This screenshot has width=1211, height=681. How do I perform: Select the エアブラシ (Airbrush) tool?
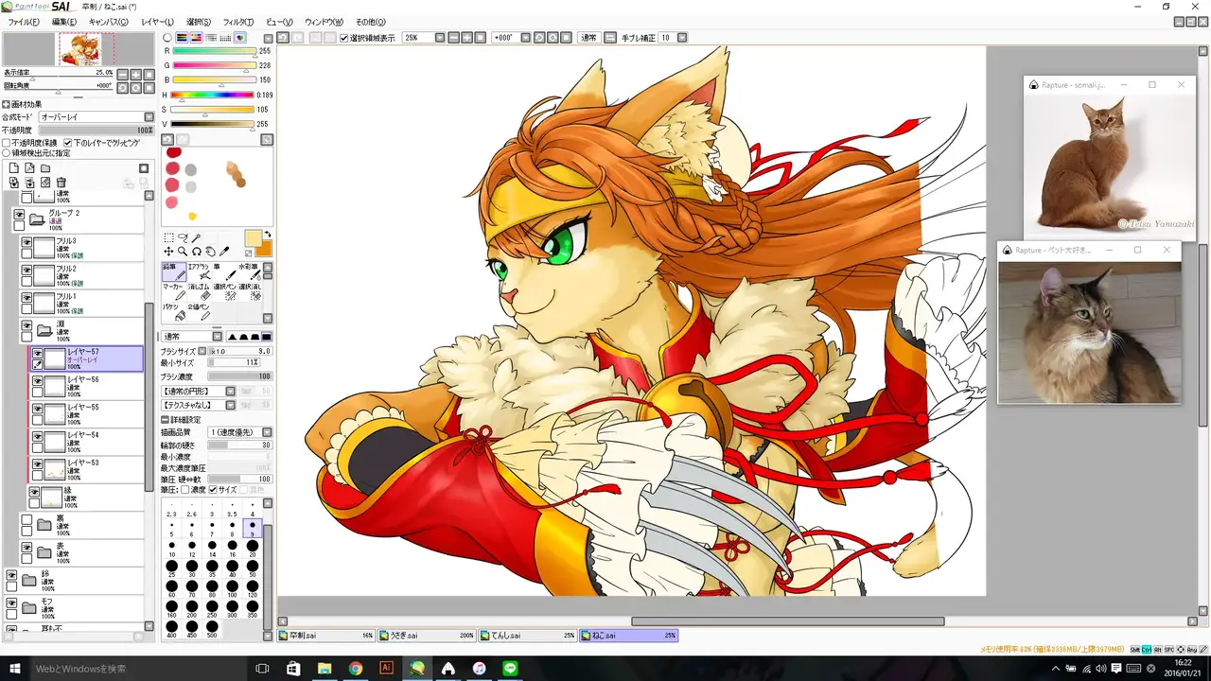(x=199, y=272)
